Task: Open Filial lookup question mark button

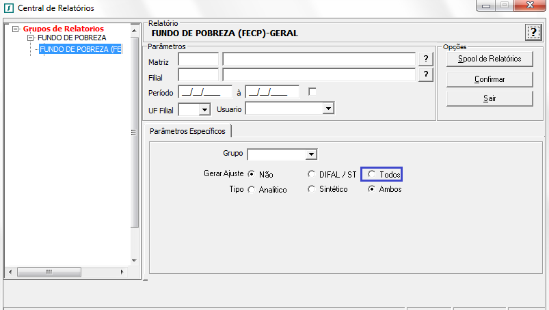Action: (x=426, y=74)
